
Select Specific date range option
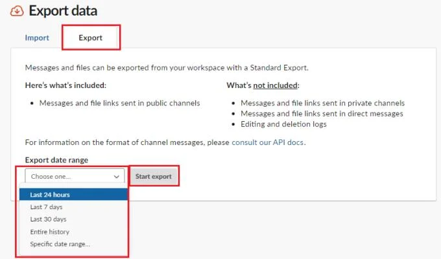(x=73, y=244)
